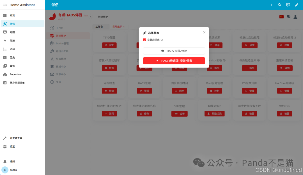303x175 pixels.
Task: Open 消息中心 in companion menu
Action: pos(68,74)
